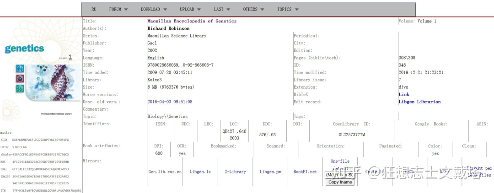Select the Publisher value Gacl
This screenshot has width=494, height=193.
point(152,43)
